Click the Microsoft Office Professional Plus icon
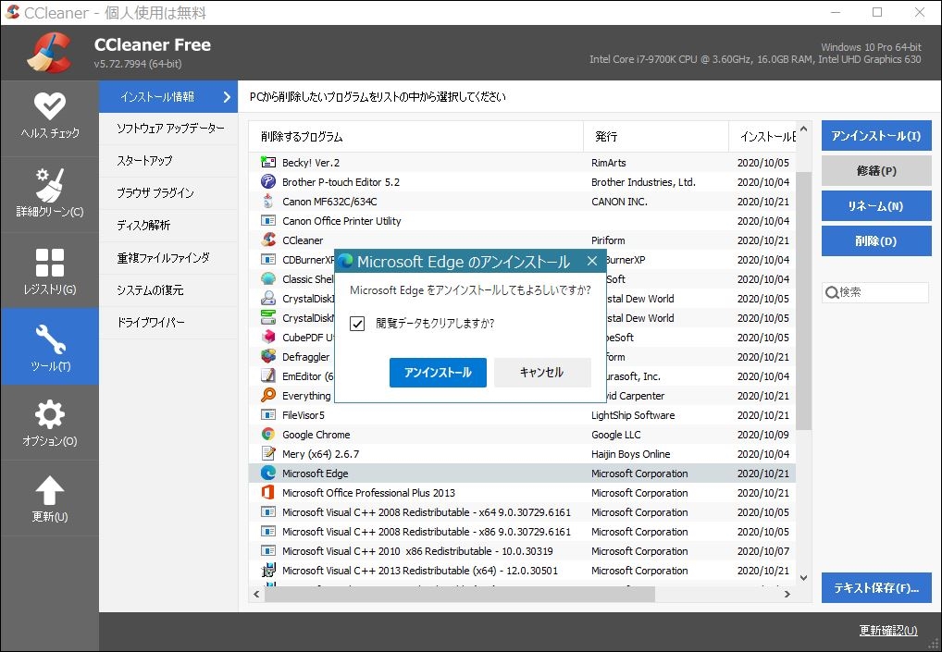942x652 pixels. [268, 493]
